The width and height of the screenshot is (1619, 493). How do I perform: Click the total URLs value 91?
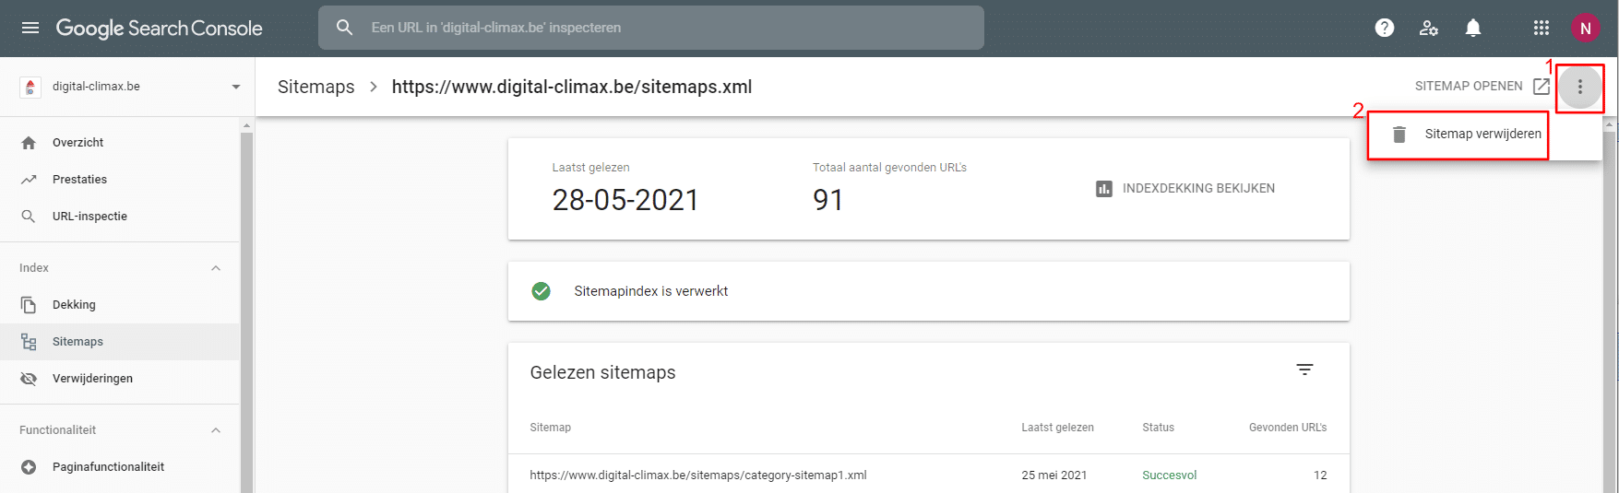(x=827, y=200)
